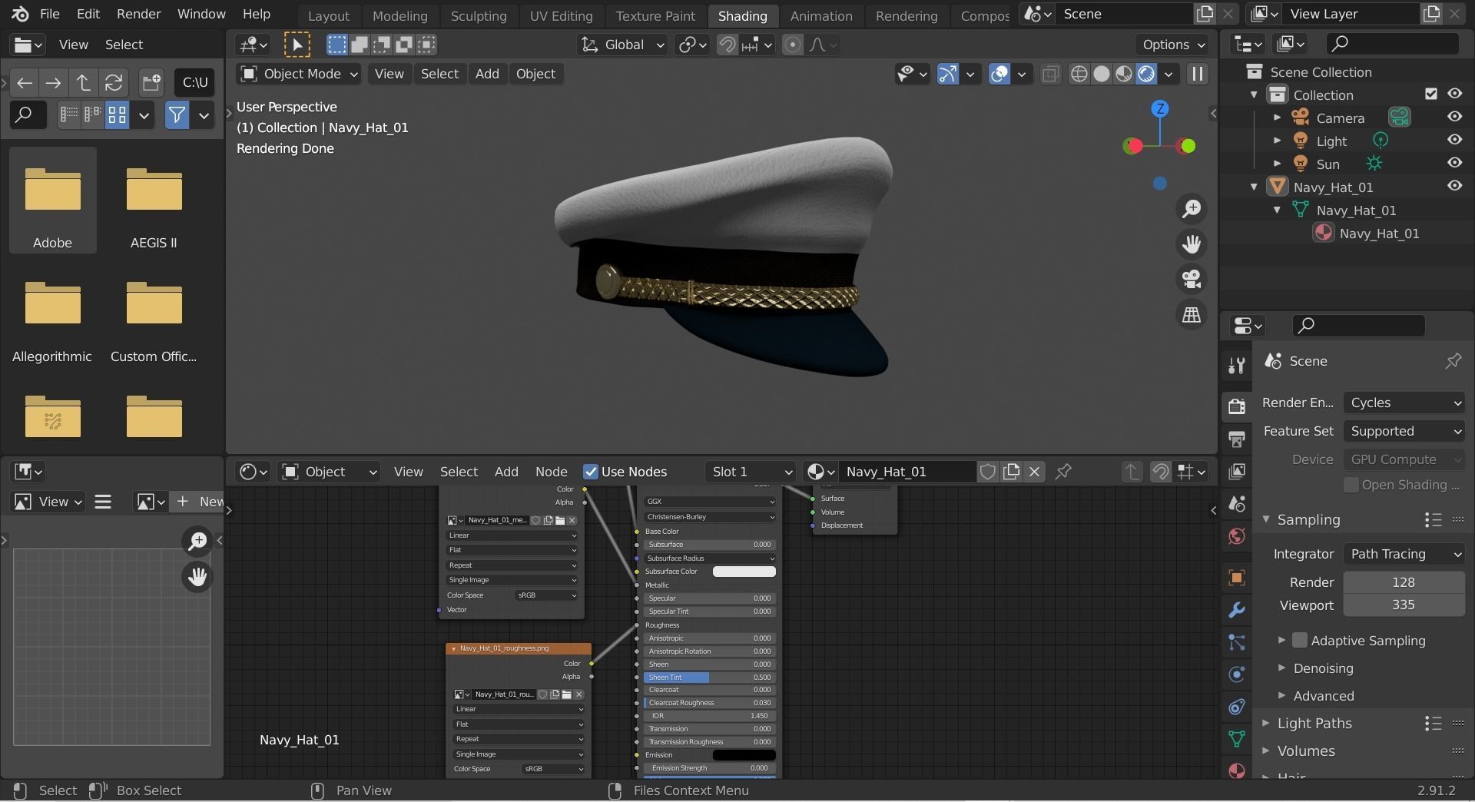Open Render properties tab

(1236, 406)
